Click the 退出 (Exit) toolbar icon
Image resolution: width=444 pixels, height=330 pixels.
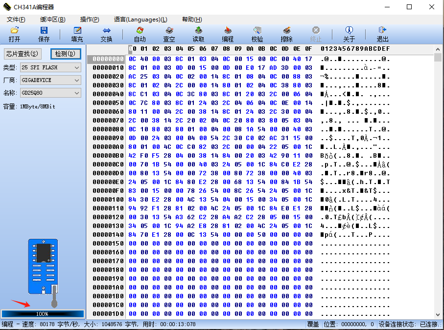point(382,34)
